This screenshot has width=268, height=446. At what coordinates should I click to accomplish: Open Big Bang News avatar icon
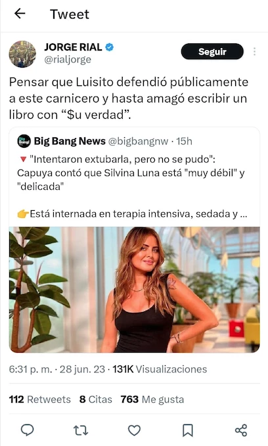click(24, 141)
